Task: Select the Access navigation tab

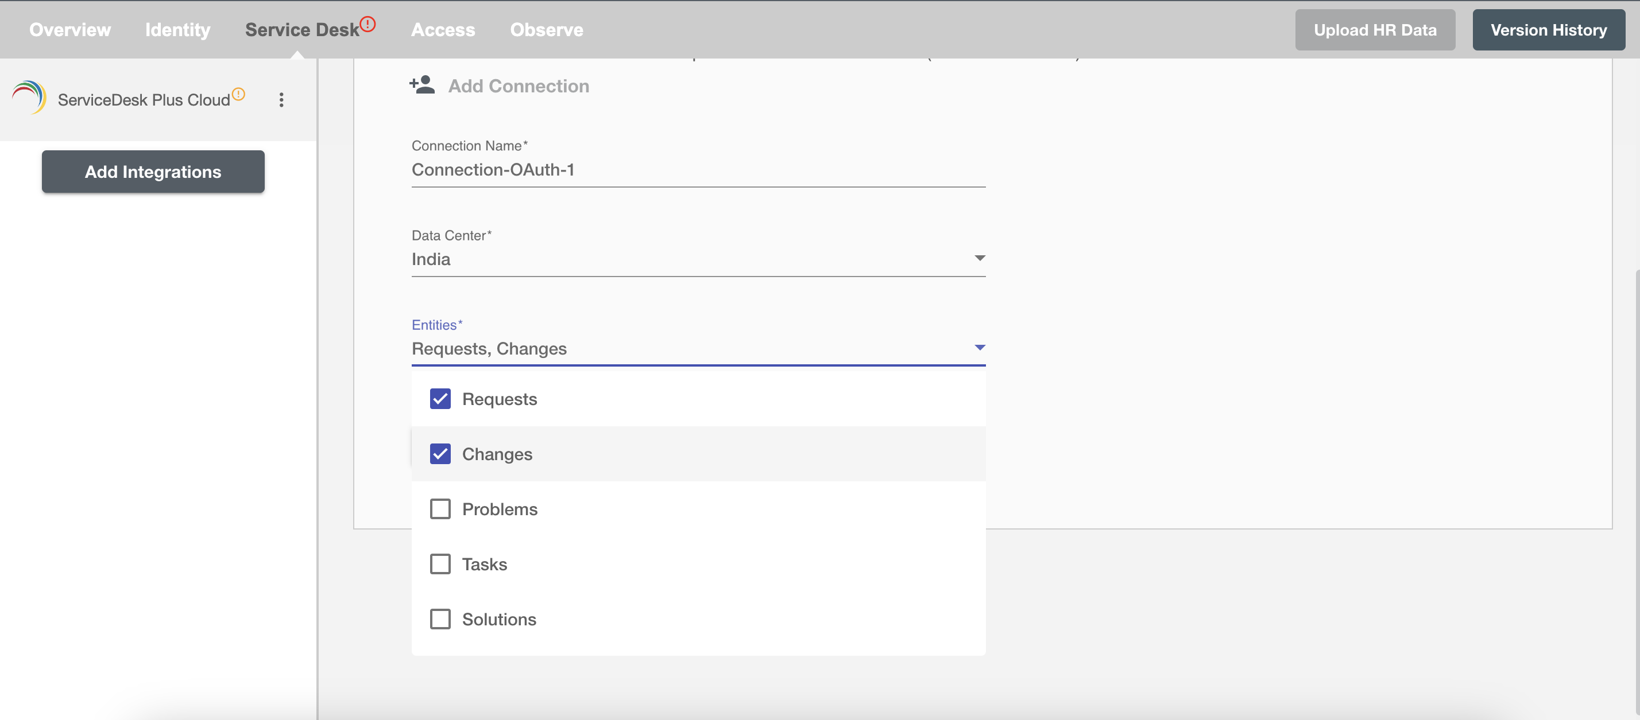Action: pyautogui.click(x=442, y=29)
